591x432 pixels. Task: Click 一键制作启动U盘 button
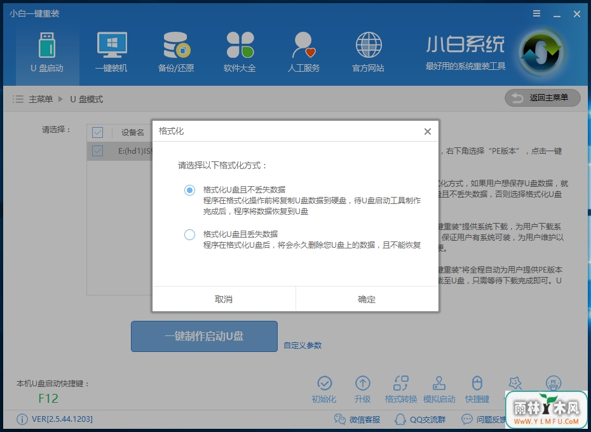click(x=204, y=336)
